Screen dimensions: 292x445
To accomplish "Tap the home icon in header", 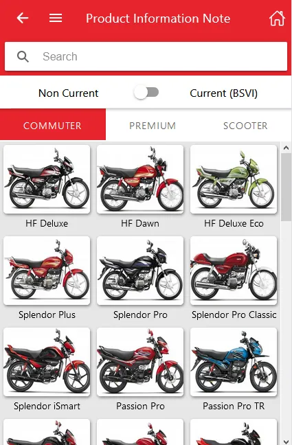I will click(277, 18).
